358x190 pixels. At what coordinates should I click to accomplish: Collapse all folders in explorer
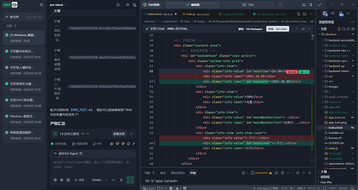point(353,29)
